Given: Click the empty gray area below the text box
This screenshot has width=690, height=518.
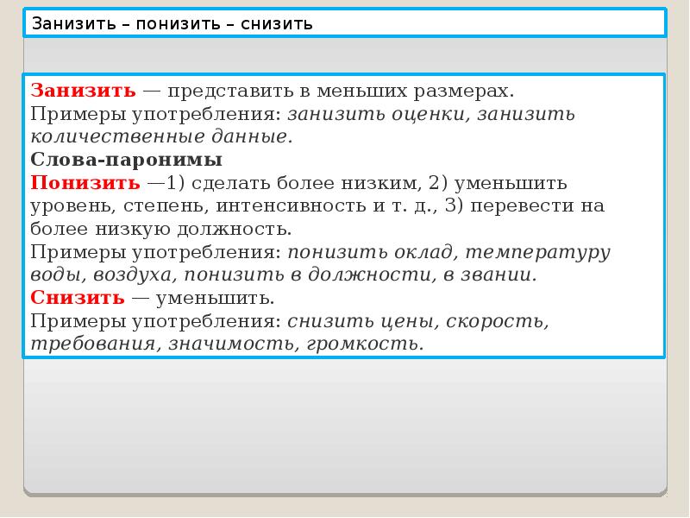Looking at the screenshot, I should pyautogui.click(x=345, y=423).
